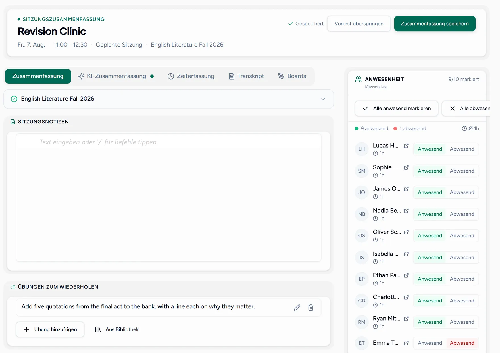Screen dimensions: 500x353
Task: Set James O. to Anwesend
Action: (430, 192)
